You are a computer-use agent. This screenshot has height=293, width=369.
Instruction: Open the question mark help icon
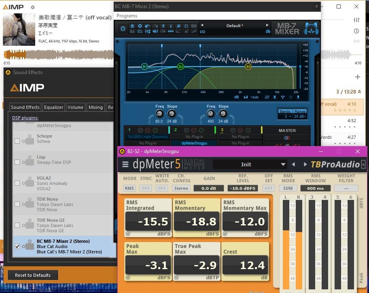(163, 26)
